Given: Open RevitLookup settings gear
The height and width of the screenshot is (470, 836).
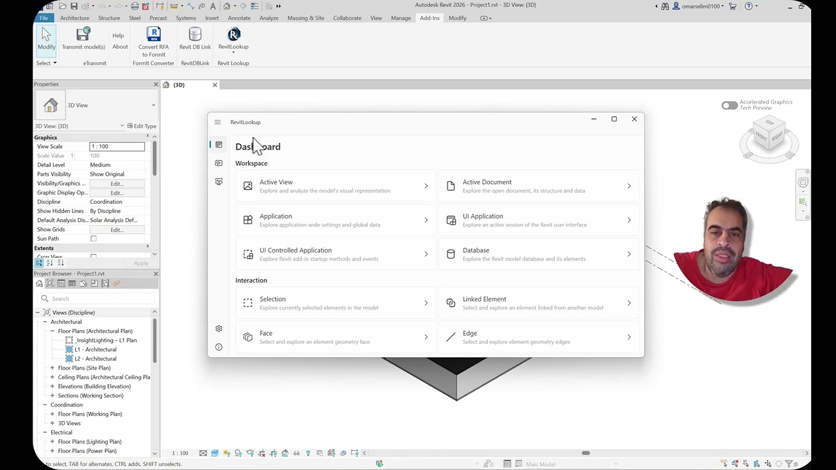Looking at the screenshot, I should pyautogui.click(x=219, y=328).
